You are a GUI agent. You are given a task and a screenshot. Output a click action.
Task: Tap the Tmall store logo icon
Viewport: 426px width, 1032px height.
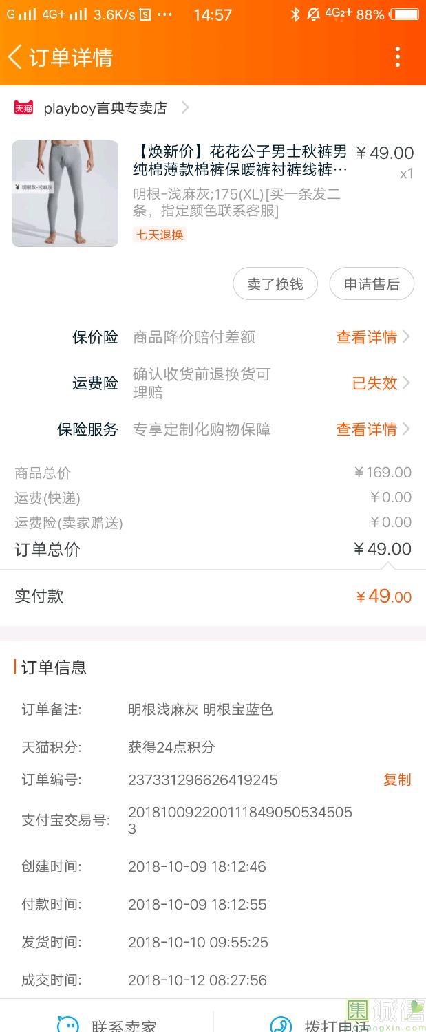click(x=23, y=108)
